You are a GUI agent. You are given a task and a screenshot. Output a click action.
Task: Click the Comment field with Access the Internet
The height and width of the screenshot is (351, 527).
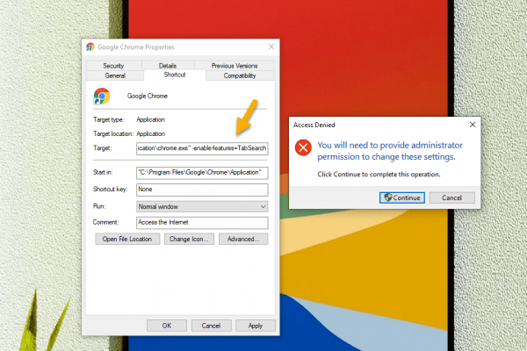(x=202, y=222)
